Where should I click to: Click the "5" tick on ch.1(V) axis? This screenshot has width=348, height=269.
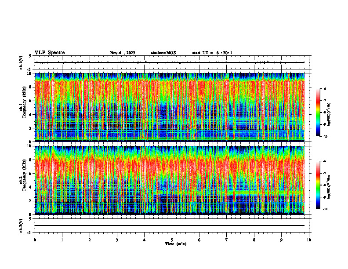click(31, 56)
